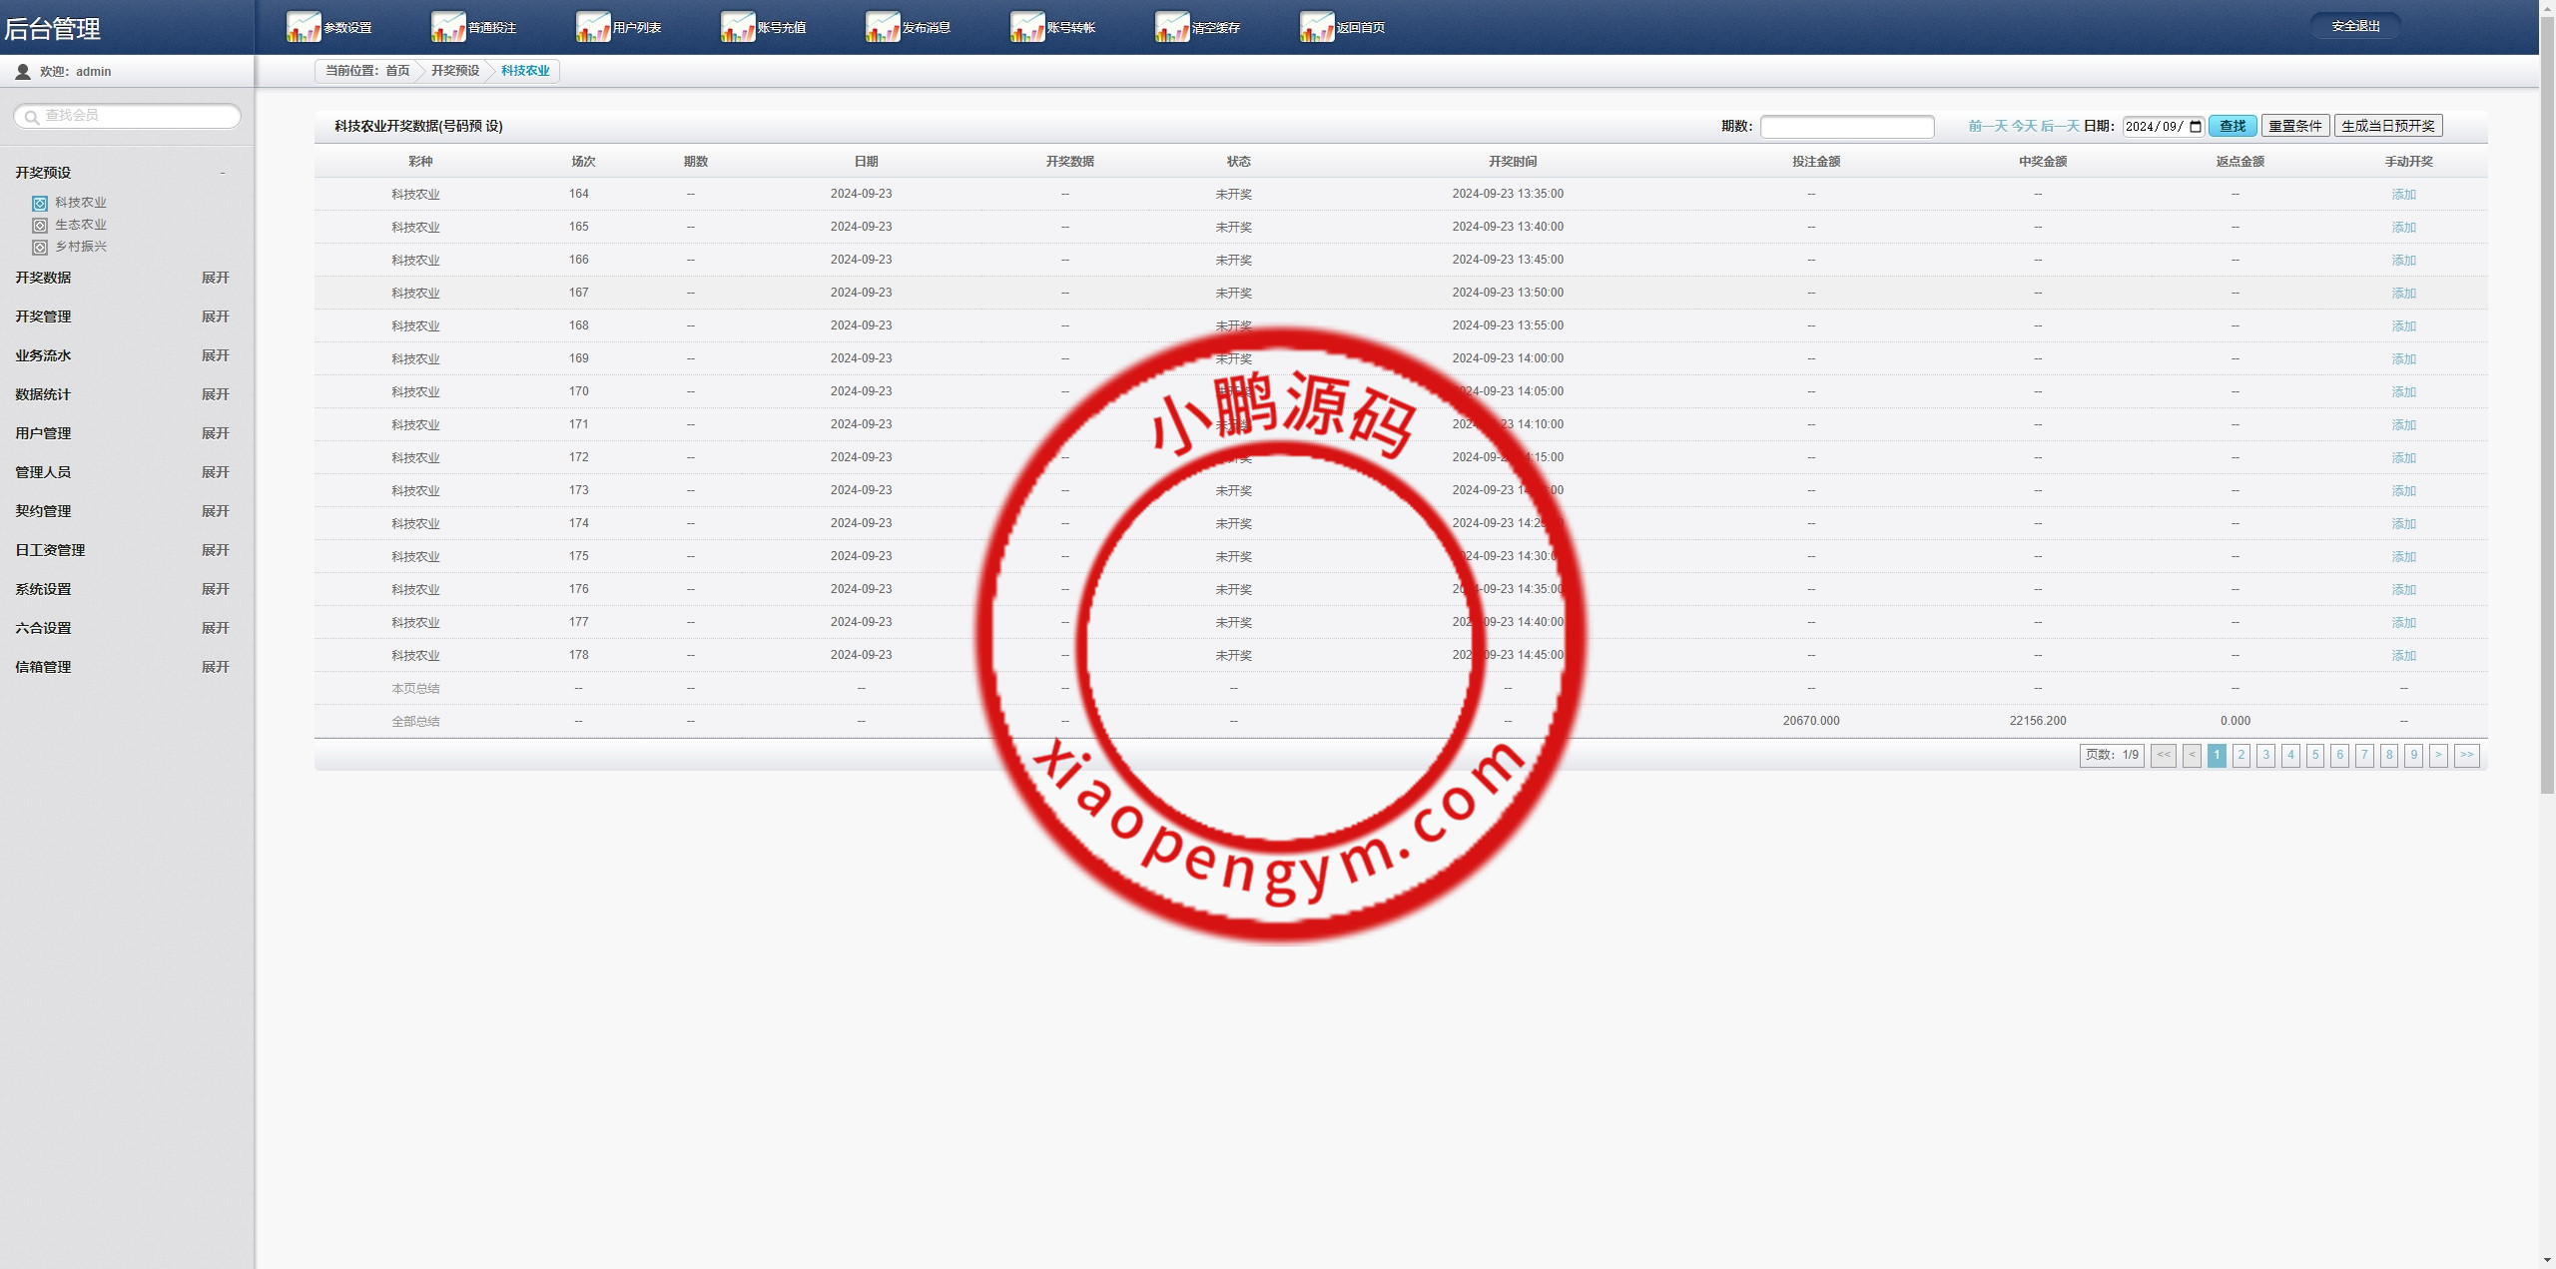Click the 发布消息 toolbar icon

pos(882,27)
